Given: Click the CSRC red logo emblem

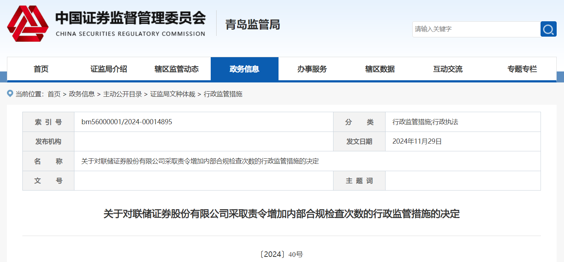Looking at the screenshot, I should pos(28,24).
